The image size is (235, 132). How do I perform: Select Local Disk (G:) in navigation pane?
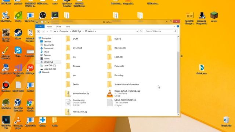48,69
